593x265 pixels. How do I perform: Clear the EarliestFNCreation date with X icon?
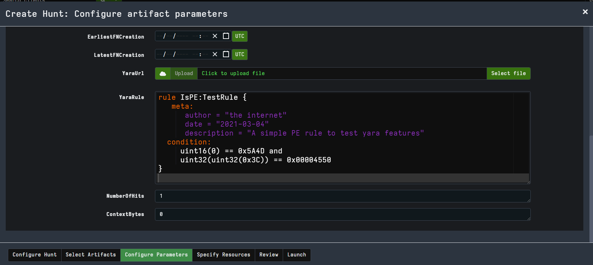[215, 36]
